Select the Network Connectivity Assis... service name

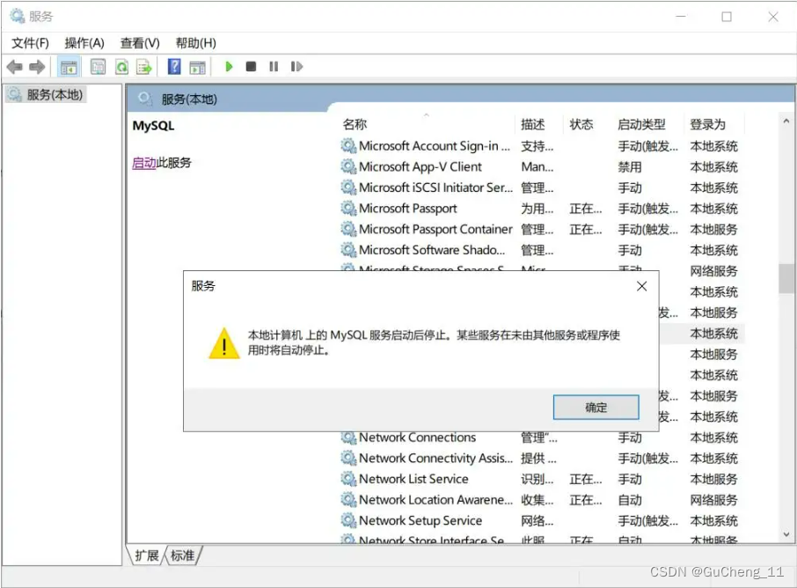click(x=436, y=459)
